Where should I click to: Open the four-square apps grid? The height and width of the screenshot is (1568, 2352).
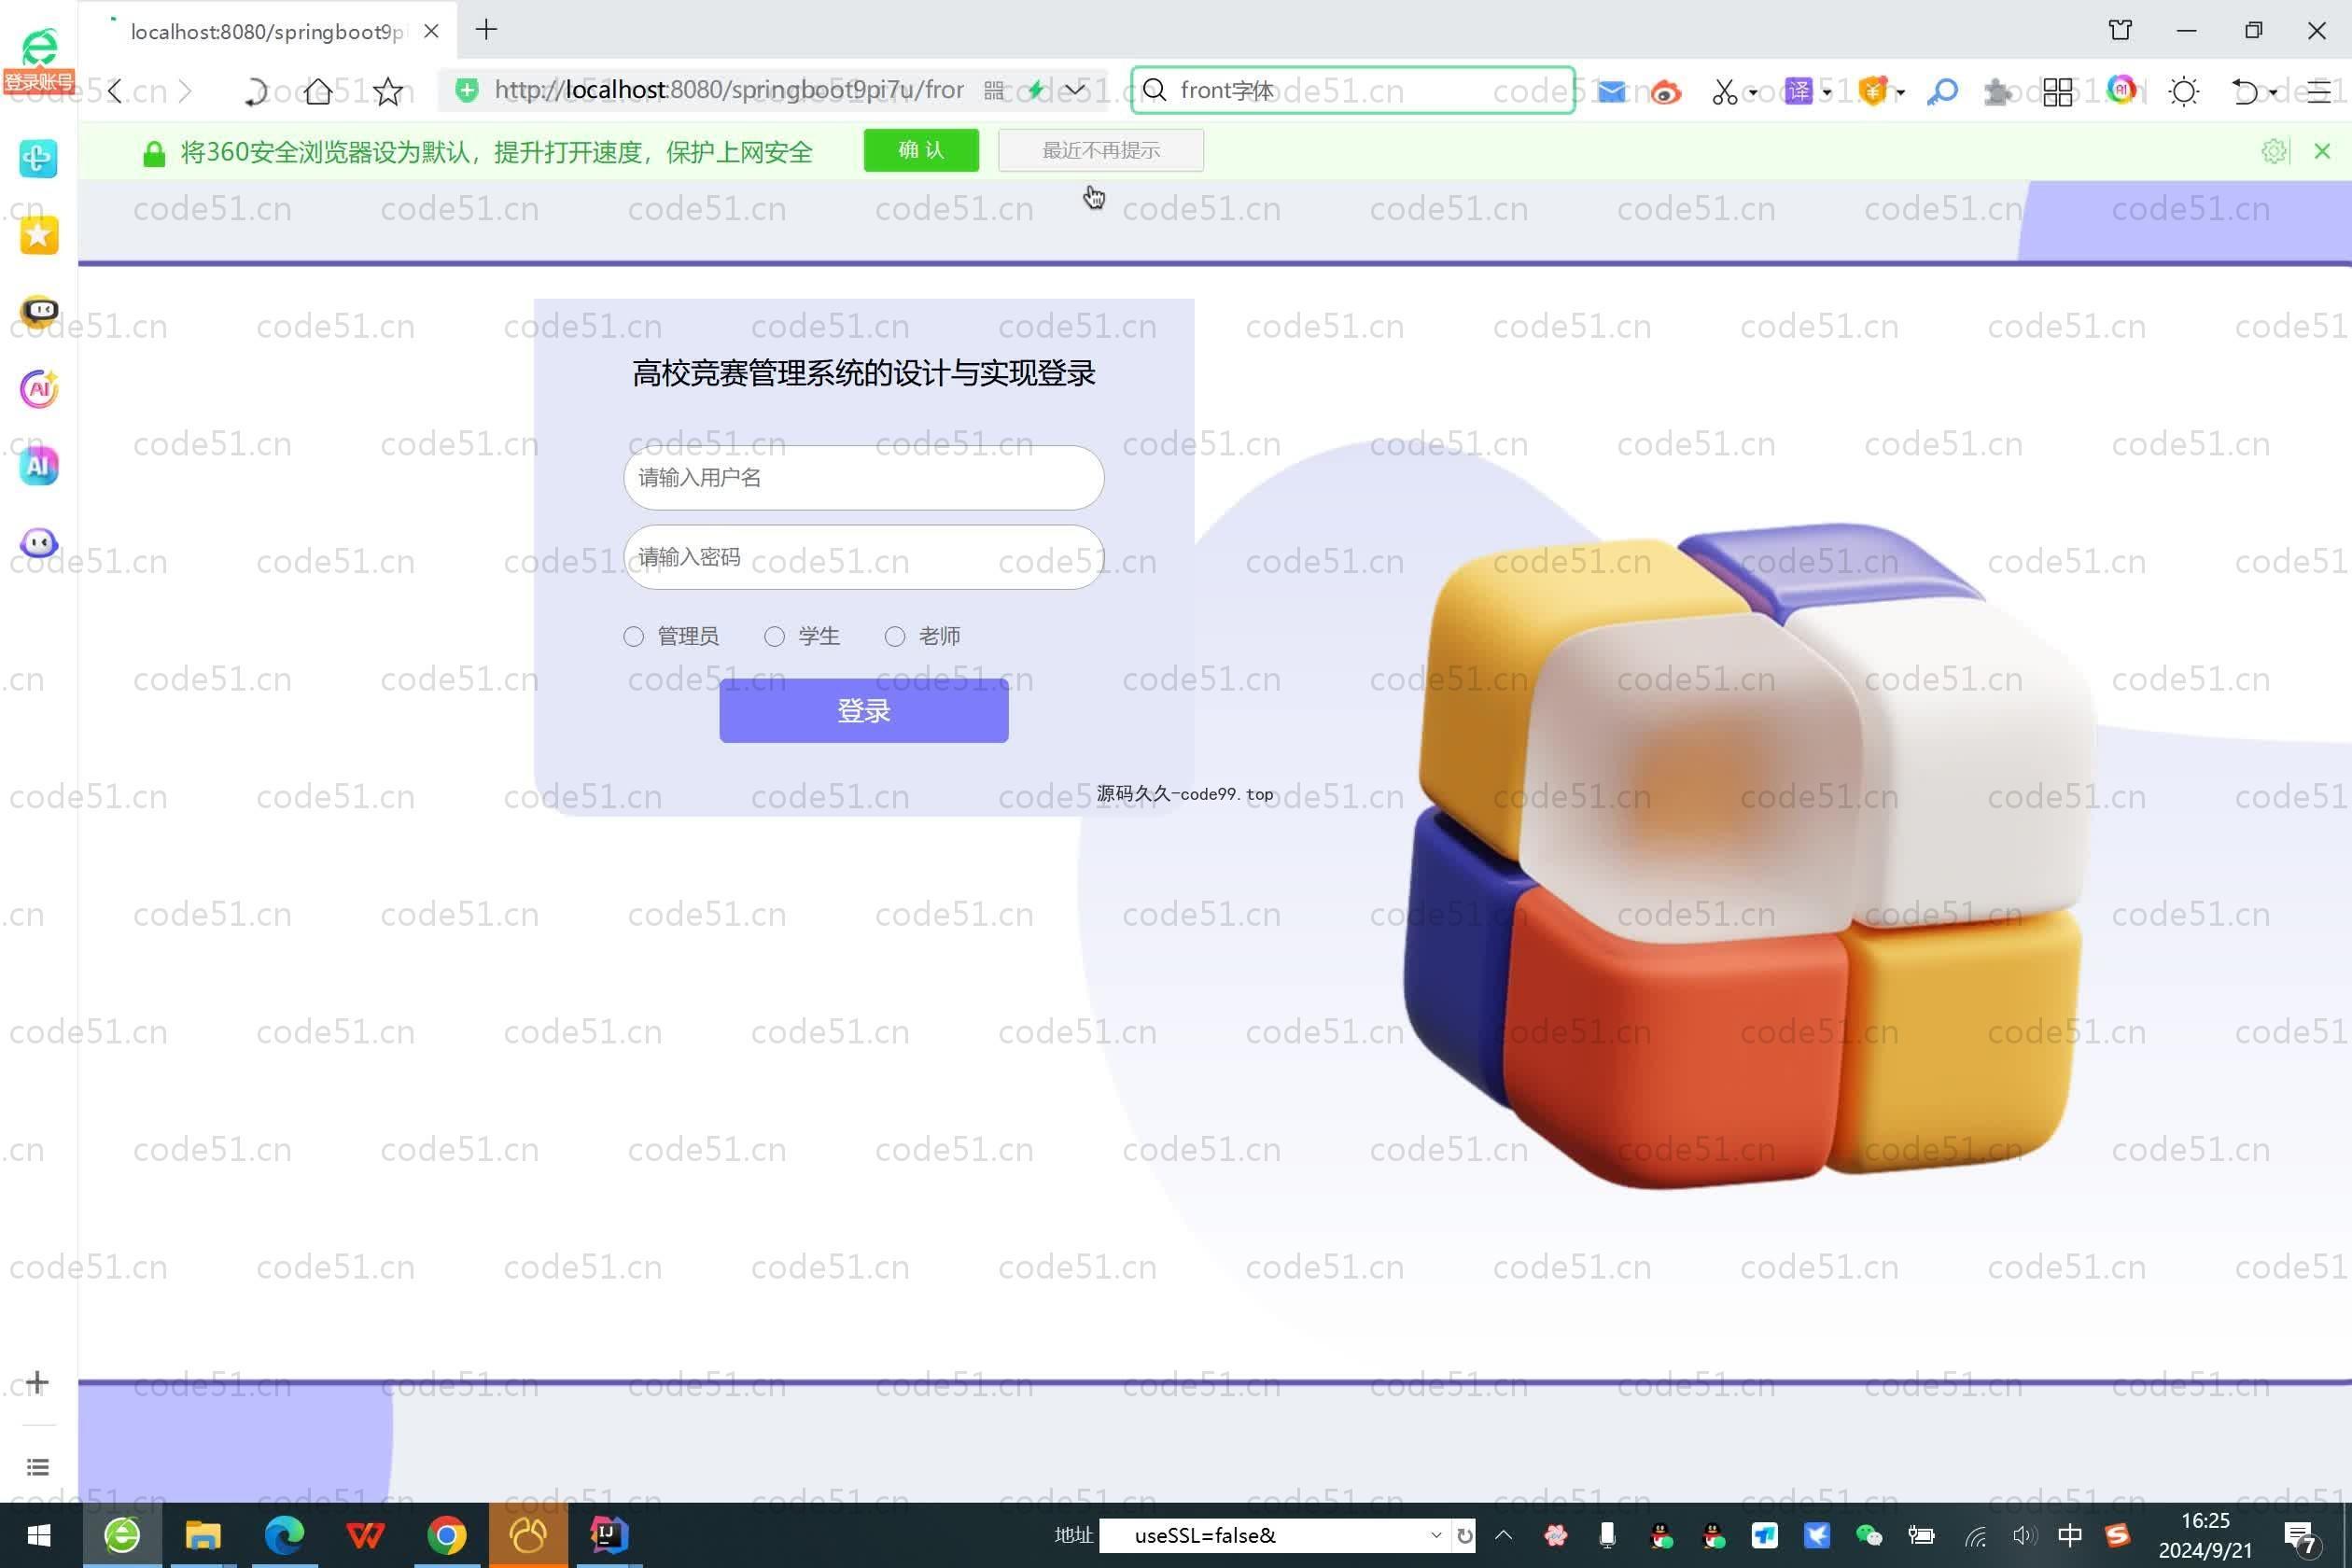pyautogui.click(x=2058, y=92)
